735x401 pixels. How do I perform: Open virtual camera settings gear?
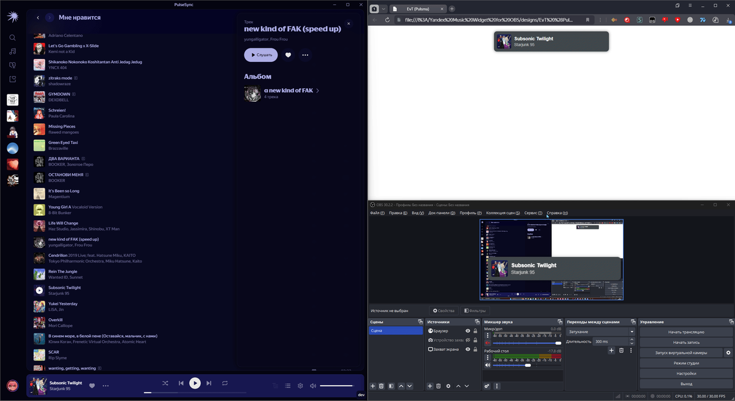(x=728, y=353)
